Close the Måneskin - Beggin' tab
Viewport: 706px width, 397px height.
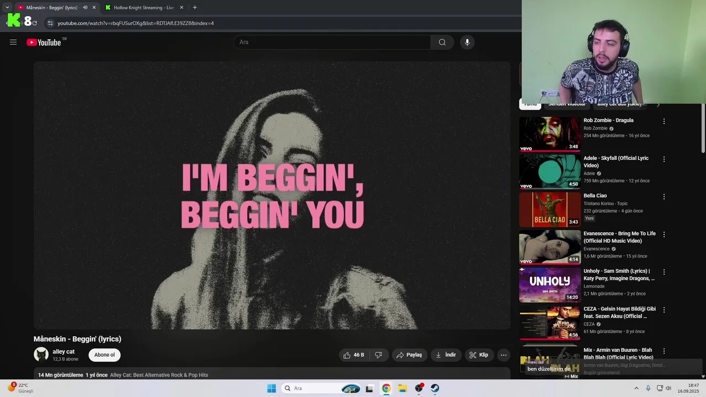click(94, 8)
